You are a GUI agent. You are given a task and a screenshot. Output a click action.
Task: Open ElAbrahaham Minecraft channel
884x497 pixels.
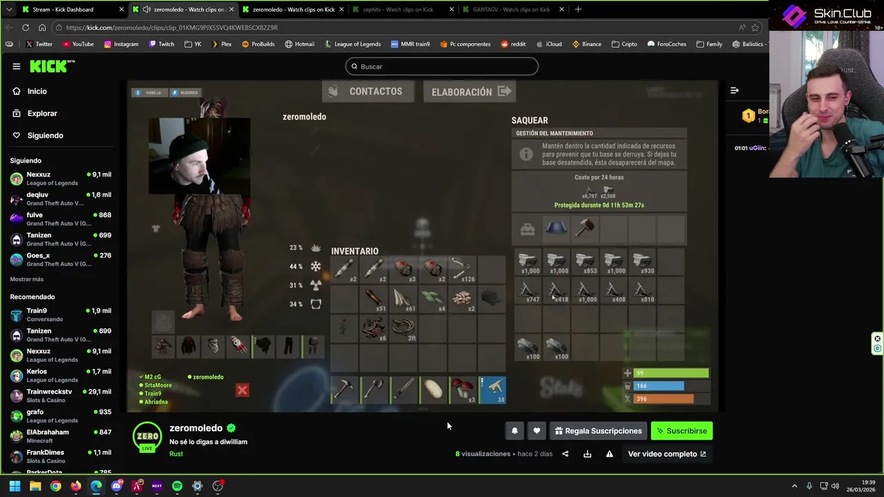(61, 436)
